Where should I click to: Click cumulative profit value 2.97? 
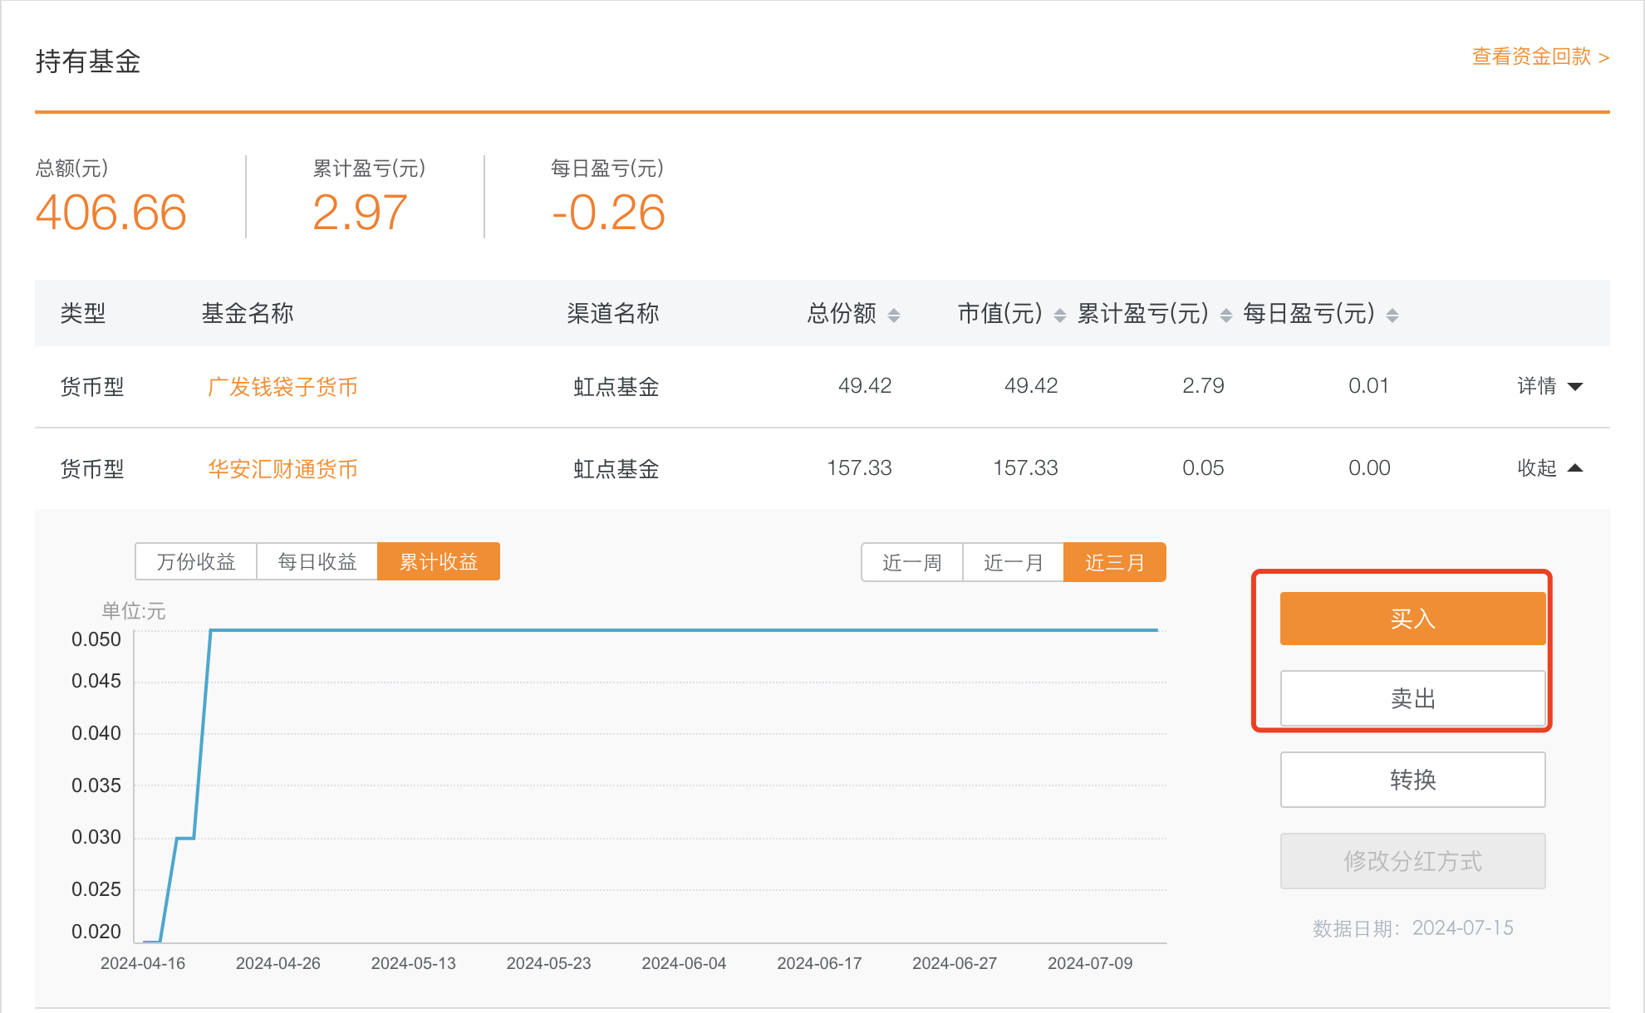pos(360,213)
